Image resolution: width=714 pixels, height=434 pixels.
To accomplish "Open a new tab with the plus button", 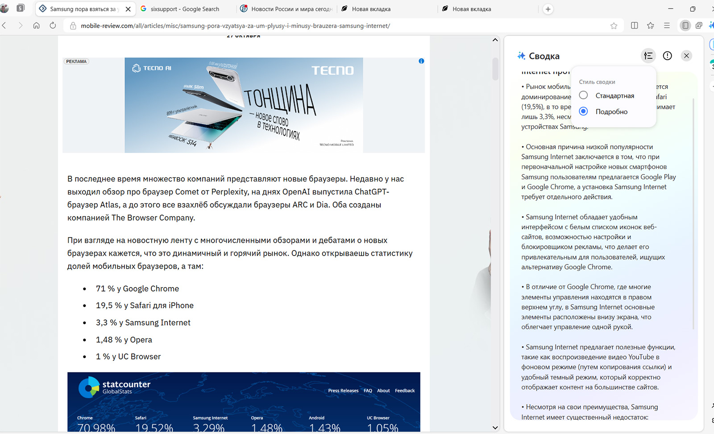I will click(548, 9).
